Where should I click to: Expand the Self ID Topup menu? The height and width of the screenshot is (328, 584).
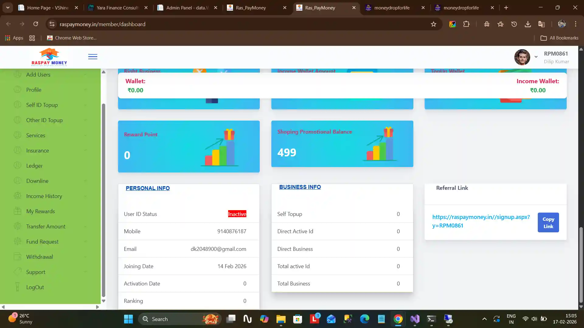click(42, 105)
